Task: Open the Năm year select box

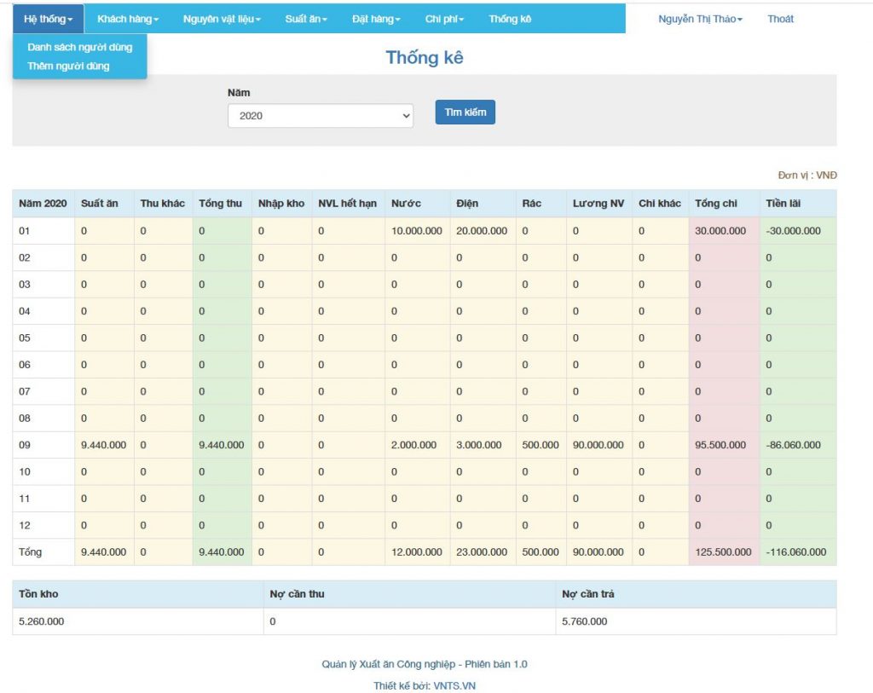Action: click(x=321, y=116)
